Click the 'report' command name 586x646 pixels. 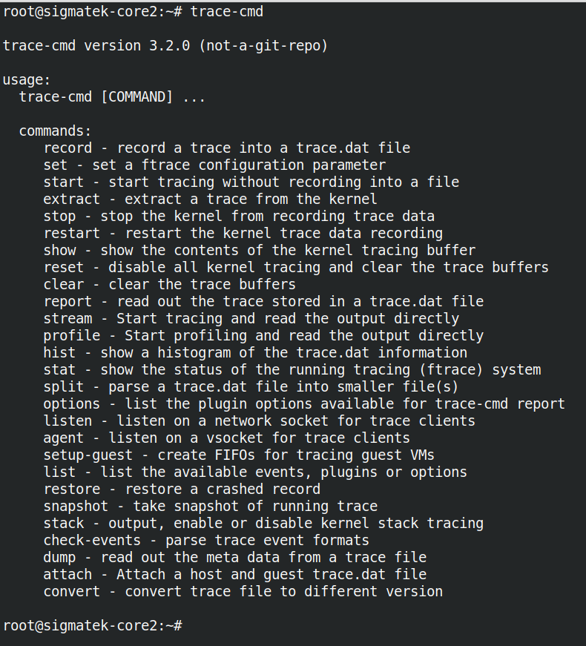(68, 301)
